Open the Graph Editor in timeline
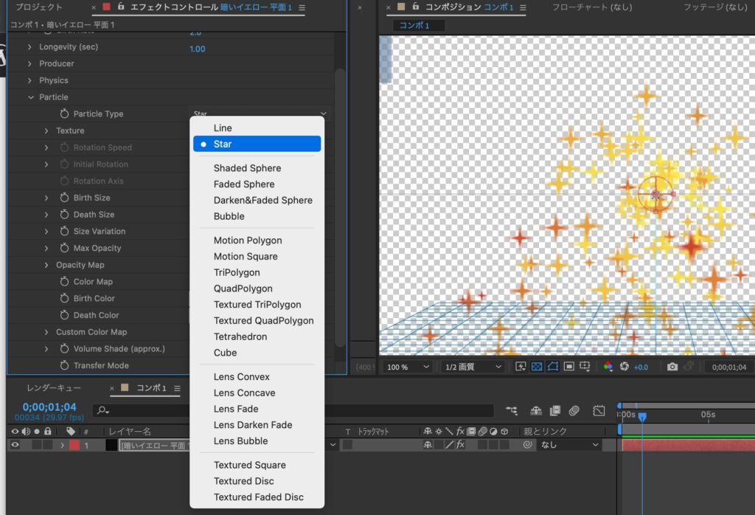Image resolution: width=755 pixels, height=515 pixels. point(599,410)
